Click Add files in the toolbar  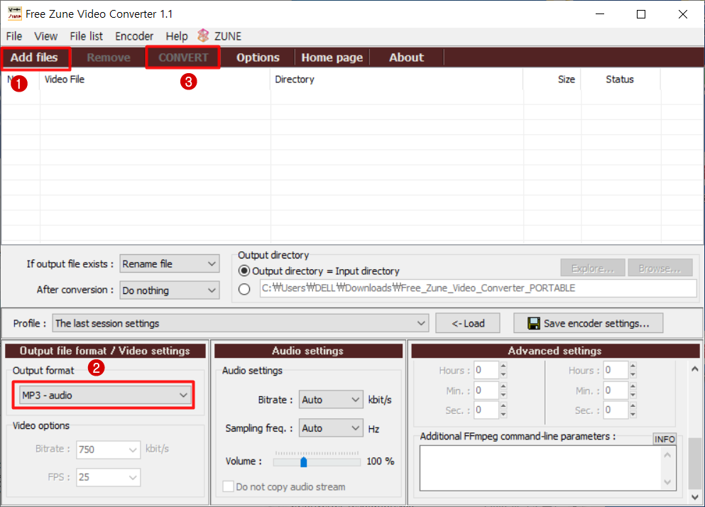tap(35, 58)
